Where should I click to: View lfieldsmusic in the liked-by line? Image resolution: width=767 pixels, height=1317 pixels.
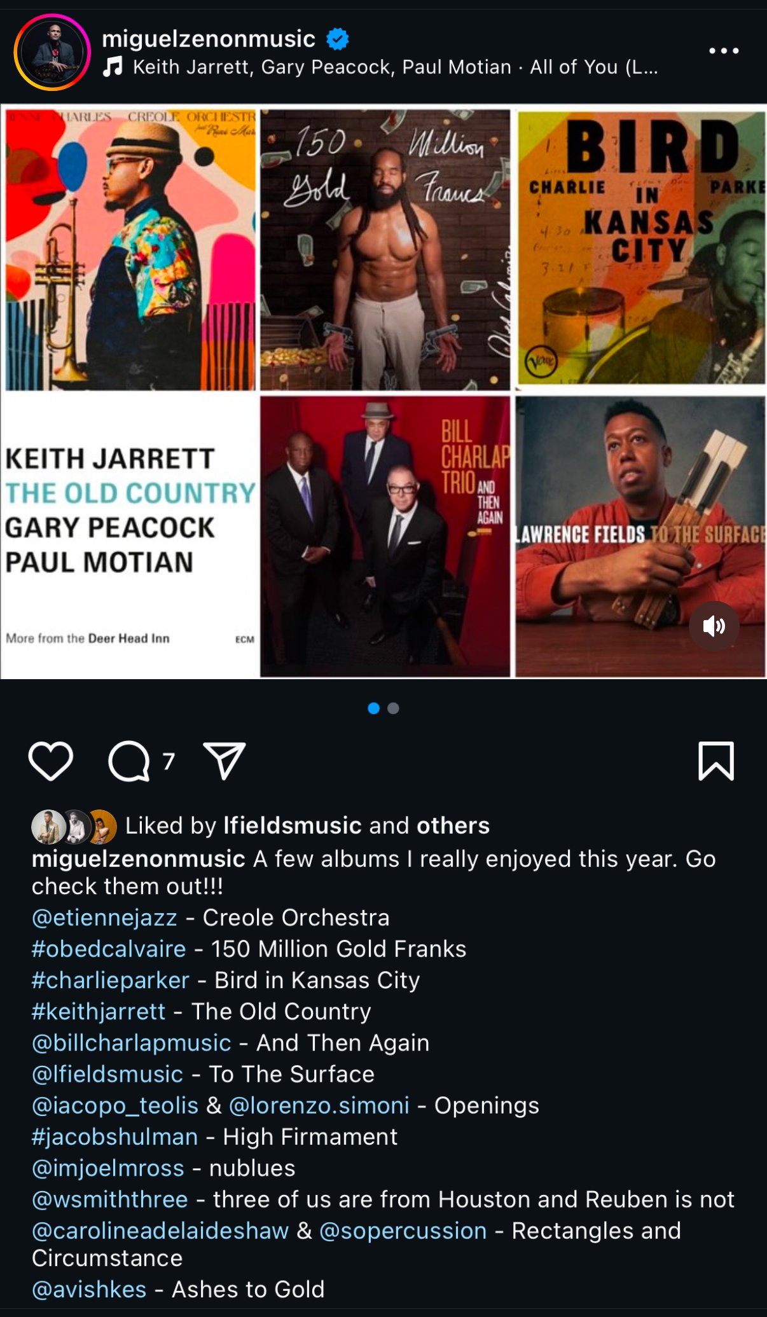point(293,825)
